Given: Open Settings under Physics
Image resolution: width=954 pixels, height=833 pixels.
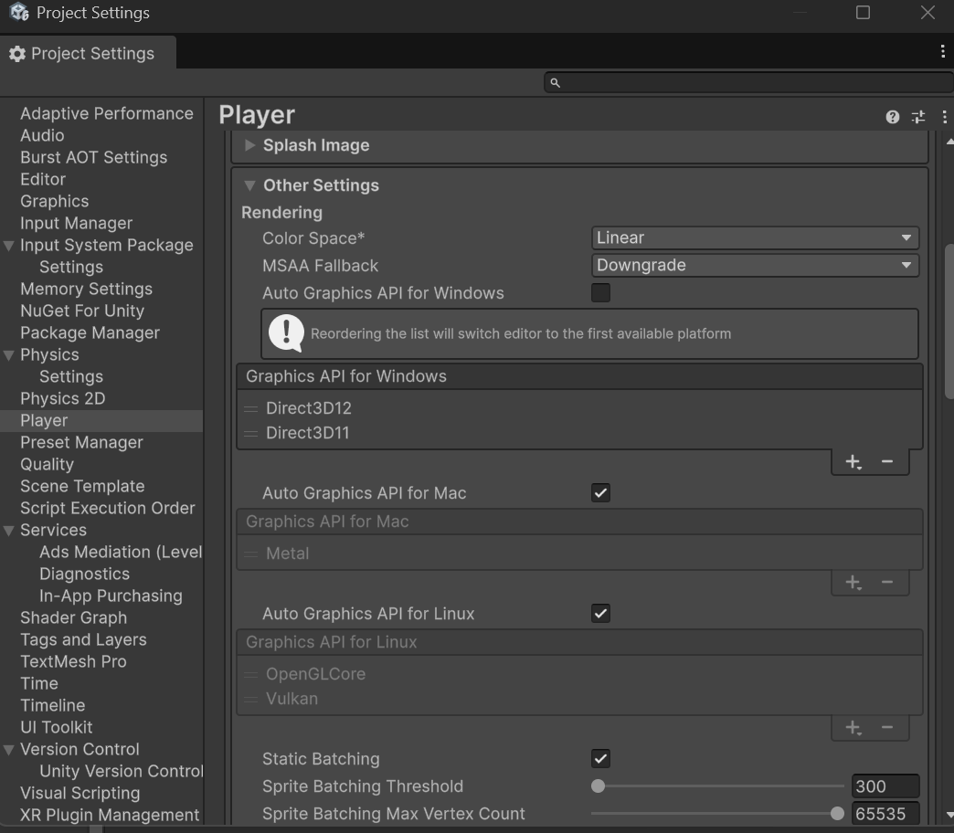Looking at the screenshot, I should pyautogui.click(x=71, y=376).
